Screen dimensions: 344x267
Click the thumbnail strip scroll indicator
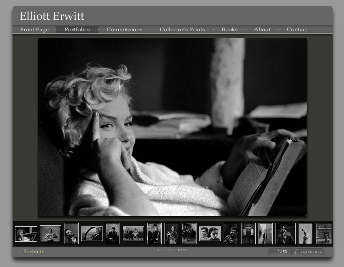pyautogui.click(x=173, y=250)
